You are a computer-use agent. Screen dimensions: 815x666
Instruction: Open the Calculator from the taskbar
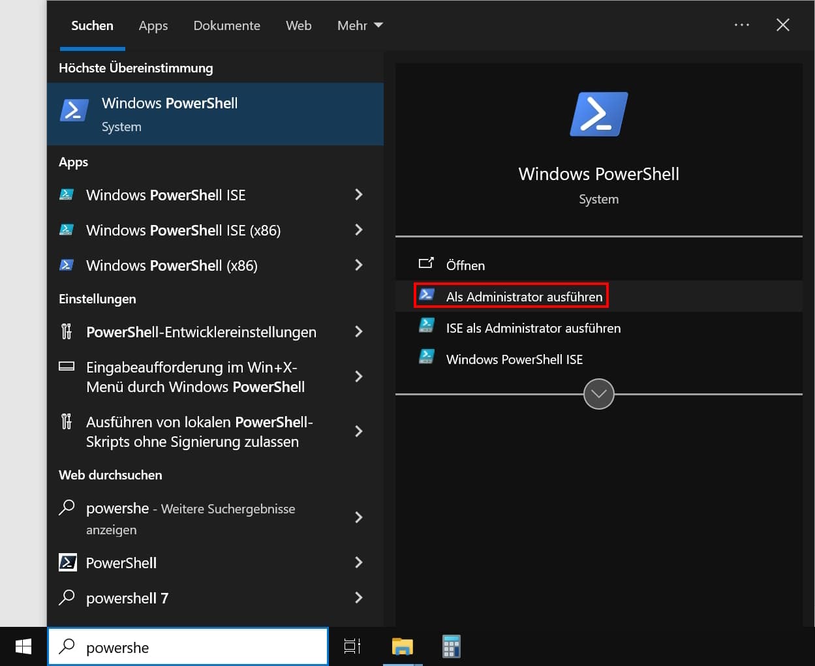point(451,646)
